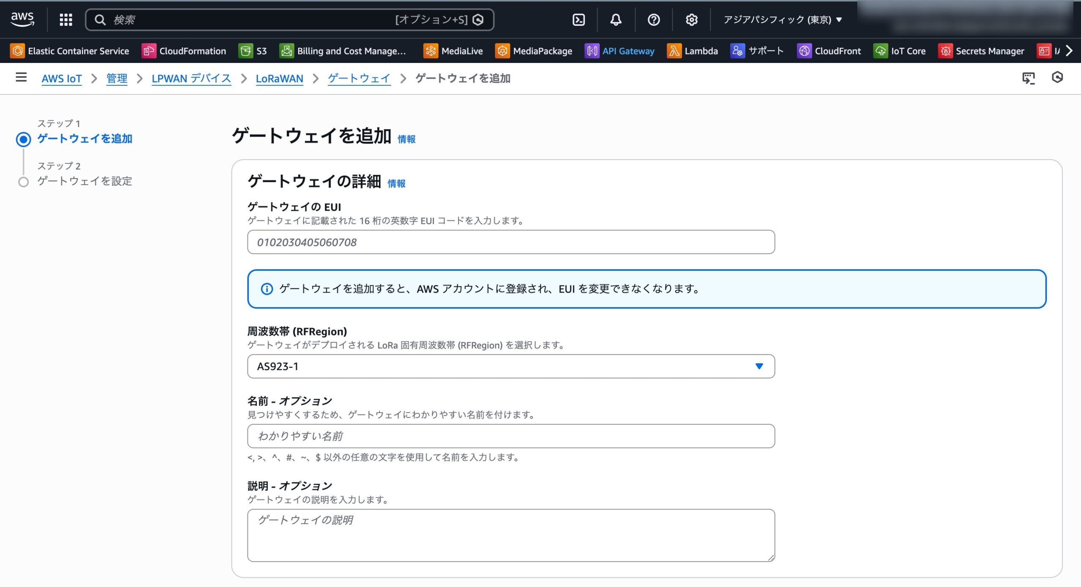1081x587 pixels.
Task: Open the notifications bell
Action: 616,20
